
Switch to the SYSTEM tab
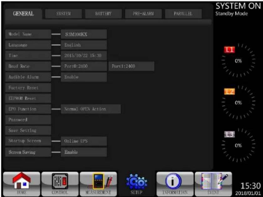63,13
